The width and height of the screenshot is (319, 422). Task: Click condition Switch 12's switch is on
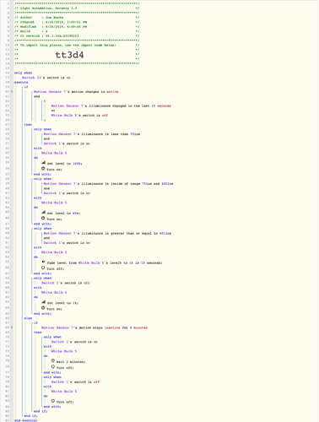[46, 78]
